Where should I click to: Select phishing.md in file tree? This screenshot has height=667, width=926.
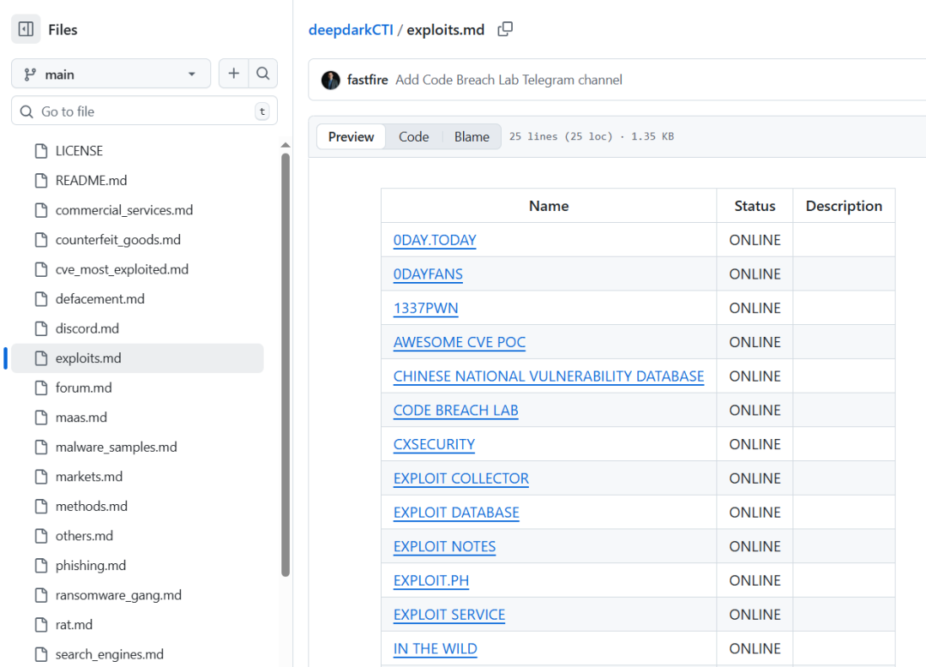coord(137,566)
